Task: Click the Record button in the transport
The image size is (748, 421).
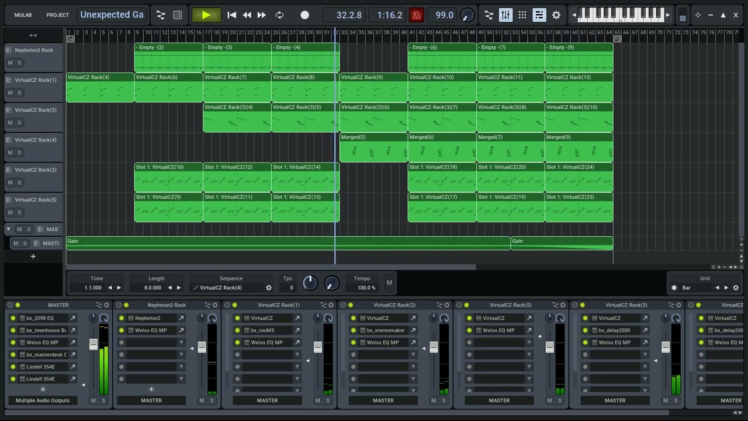Action: [304, 15]
